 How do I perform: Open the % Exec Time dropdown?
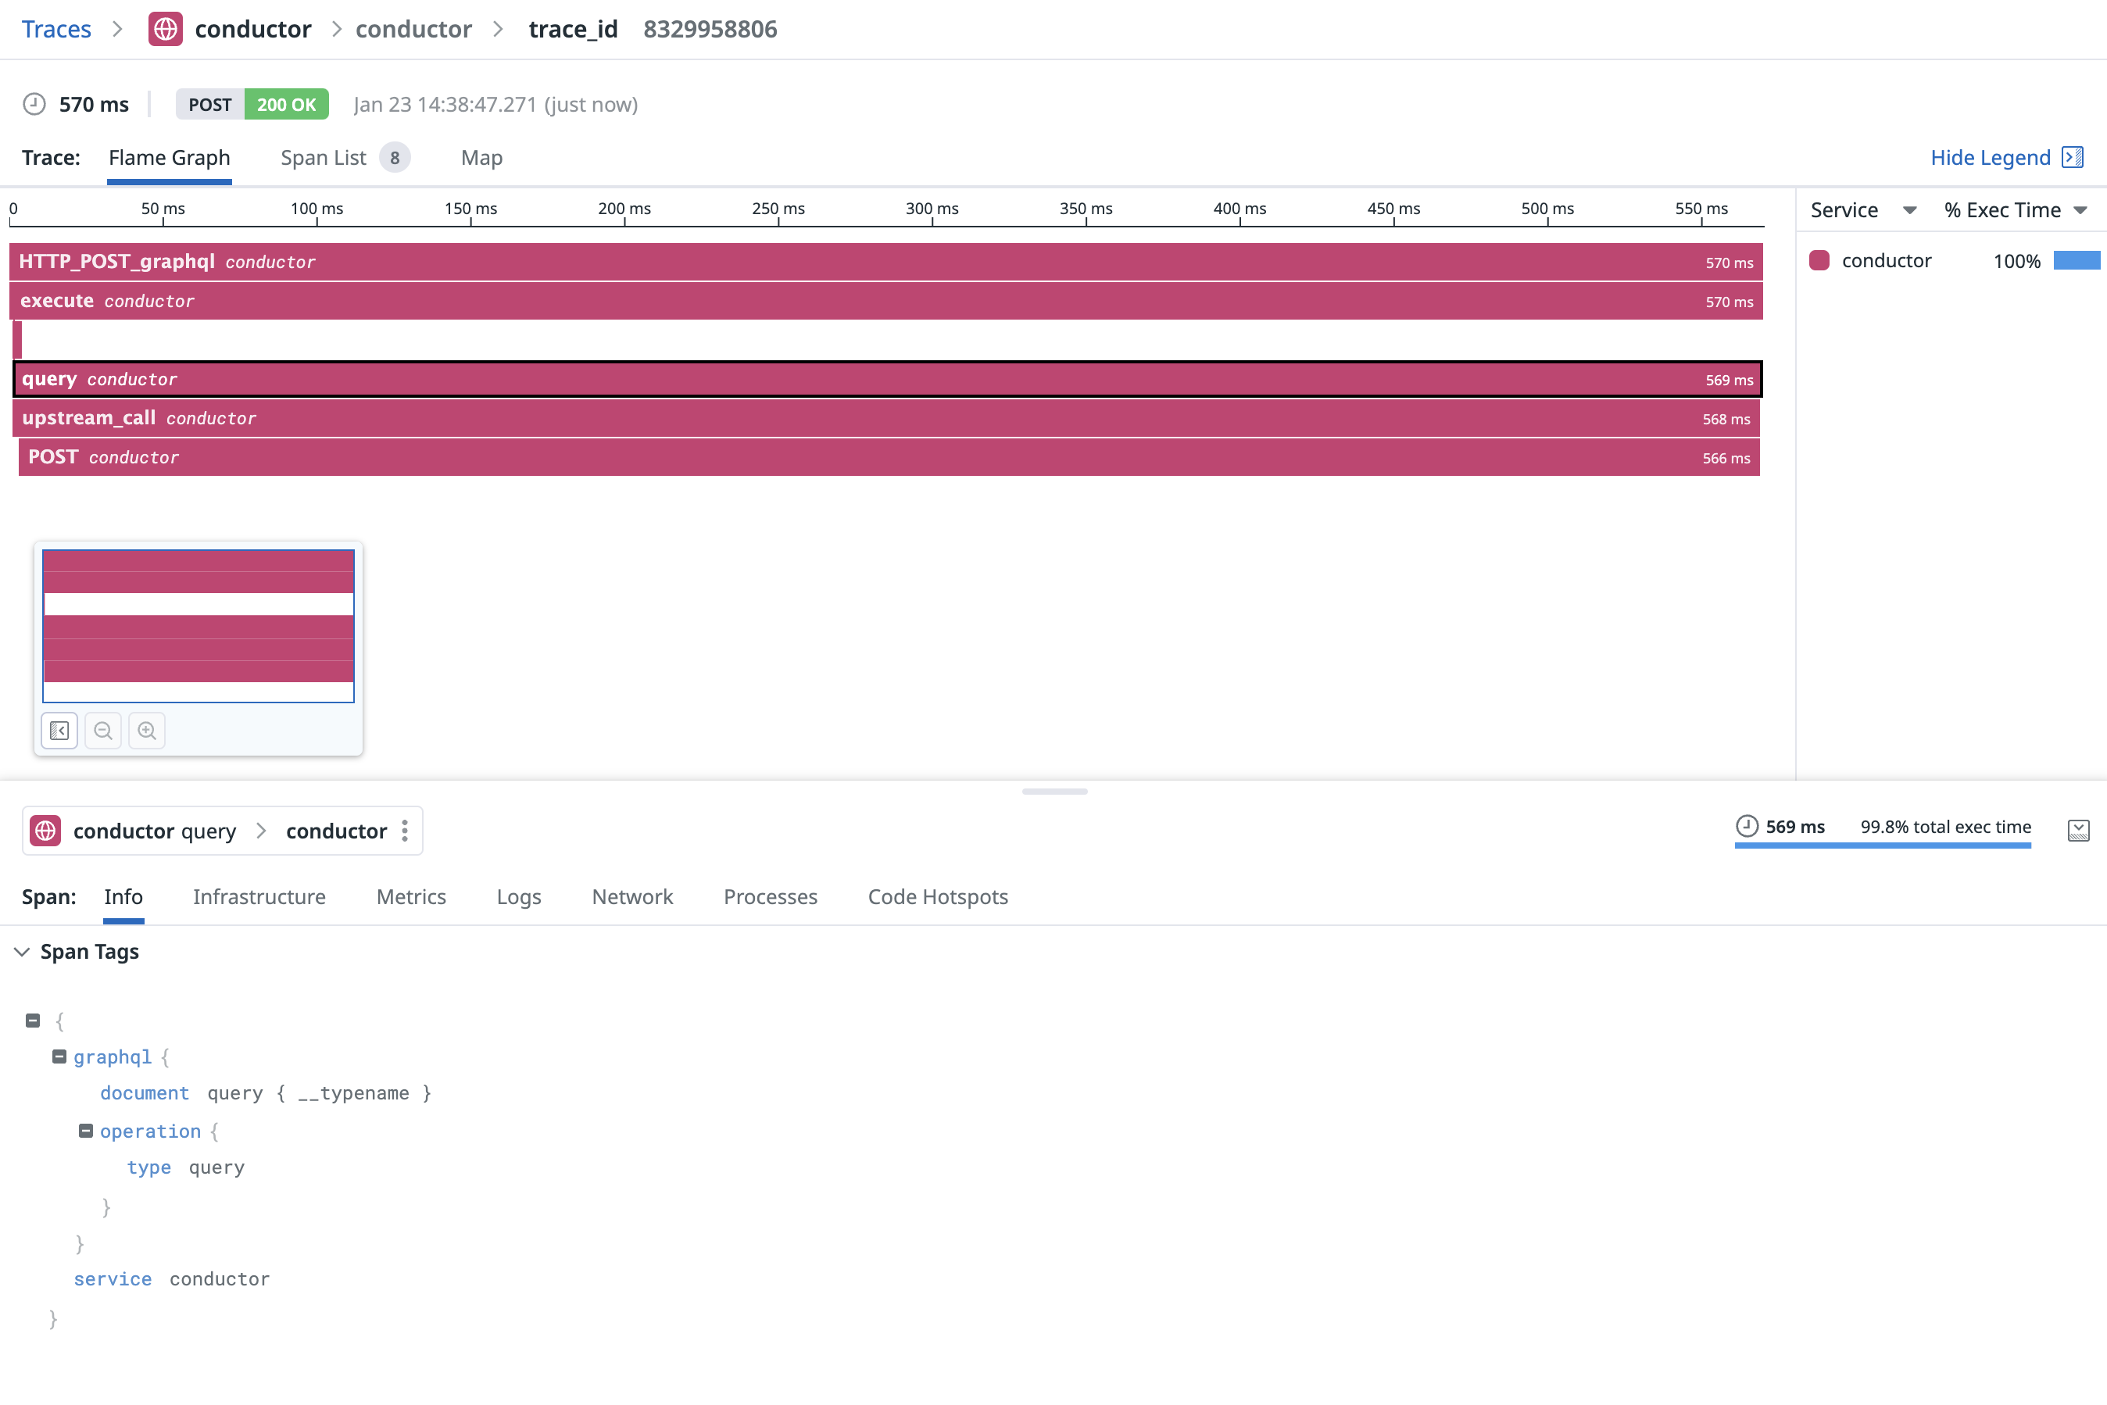point(2080,210)
